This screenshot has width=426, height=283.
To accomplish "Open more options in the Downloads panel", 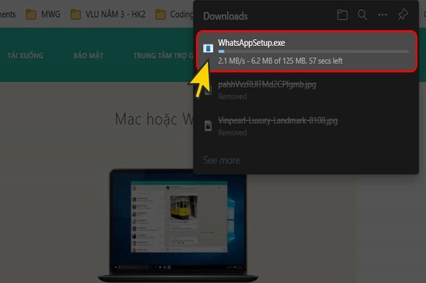I will (x=382, y=15).
